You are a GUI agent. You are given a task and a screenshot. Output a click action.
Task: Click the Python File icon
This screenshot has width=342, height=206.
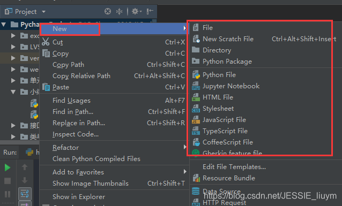196,75
